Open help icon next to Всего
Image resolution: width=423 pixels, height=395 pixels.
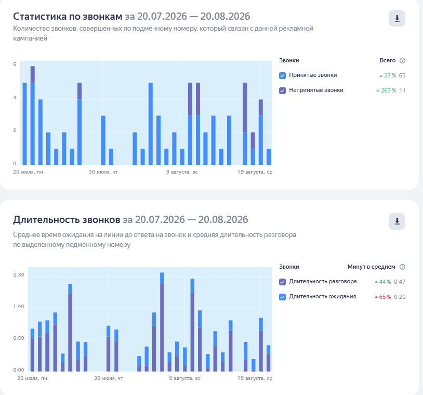coord(402,60)
